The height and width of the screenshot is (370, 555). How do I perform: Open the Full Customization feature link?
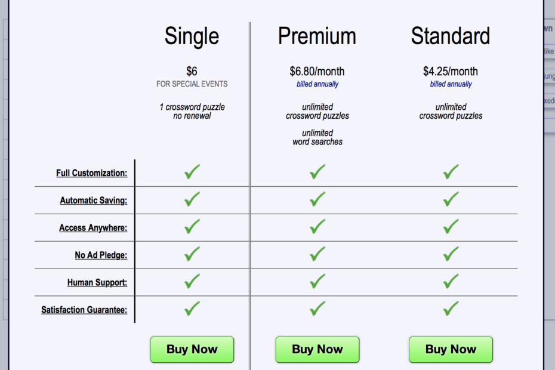pyautogui.click(x=91, y=173)
